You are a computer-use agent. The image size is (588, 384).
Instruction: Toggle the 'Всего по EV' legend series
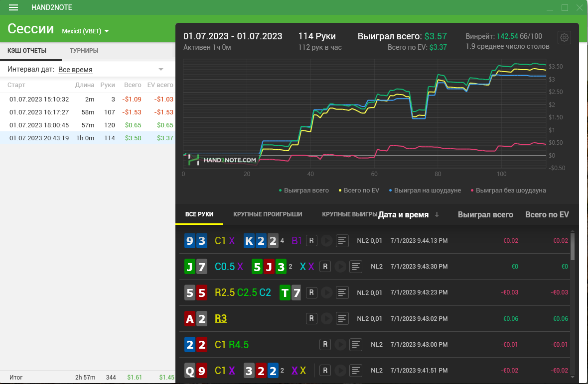359,190
